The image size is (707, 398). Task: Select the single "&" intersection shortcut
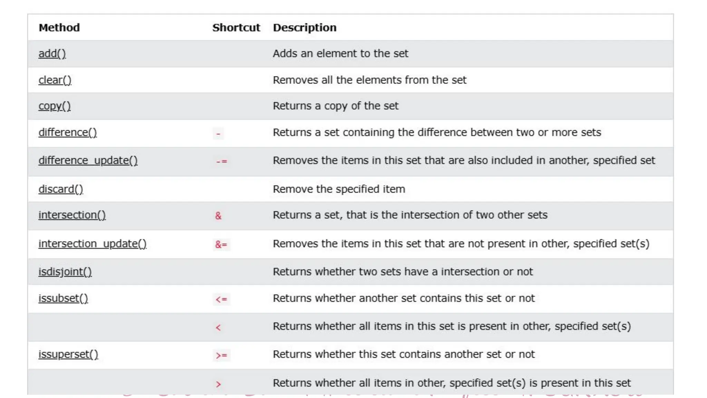218,216
